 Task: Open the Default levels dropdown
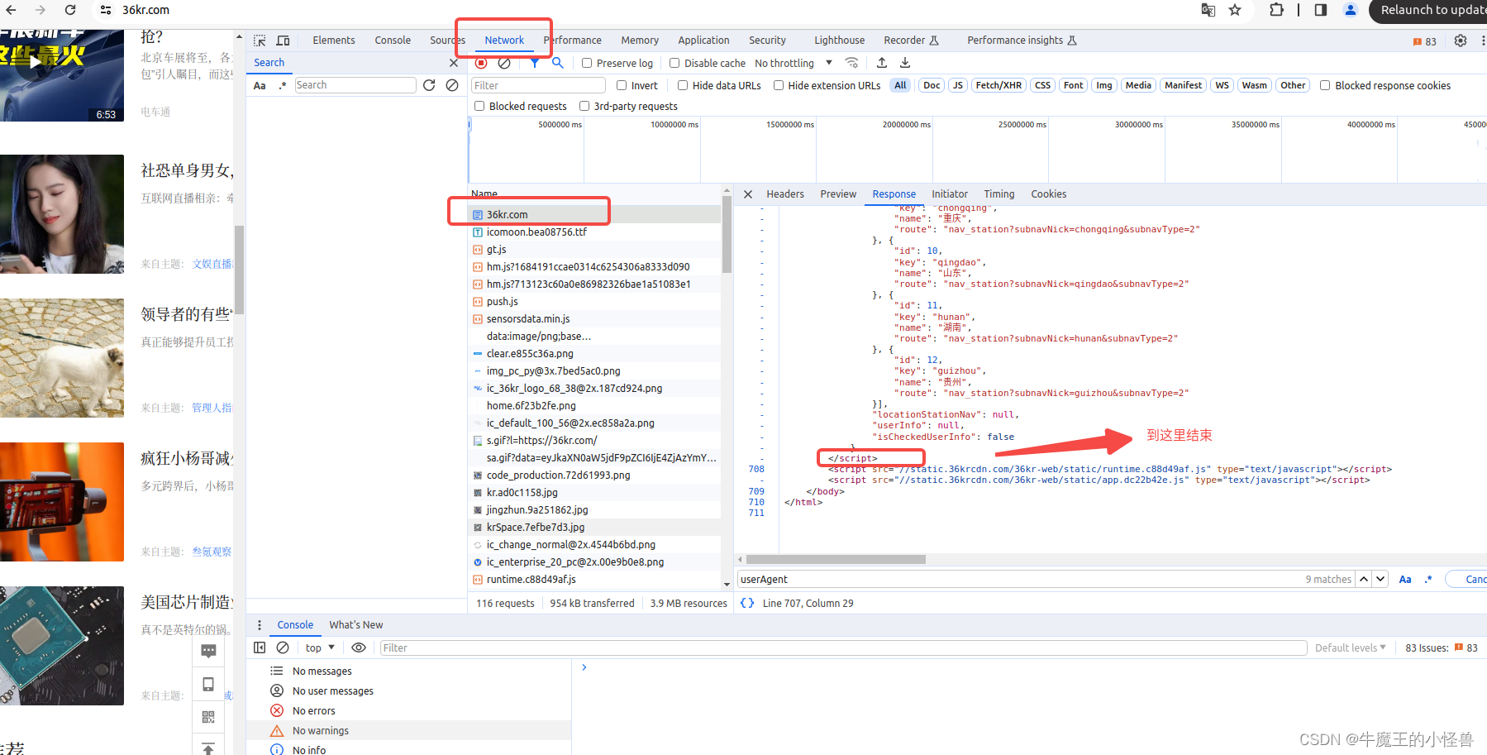click(1350, 647)
